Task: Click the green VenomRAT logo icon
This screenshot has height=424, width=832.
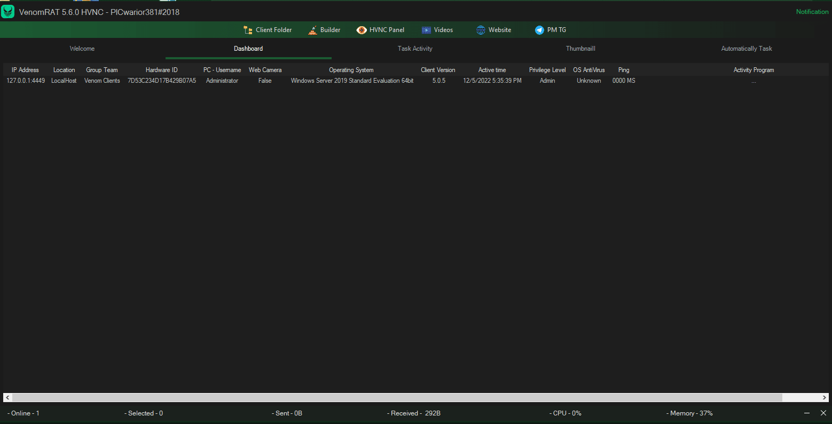Action: (x=7, y=12)
